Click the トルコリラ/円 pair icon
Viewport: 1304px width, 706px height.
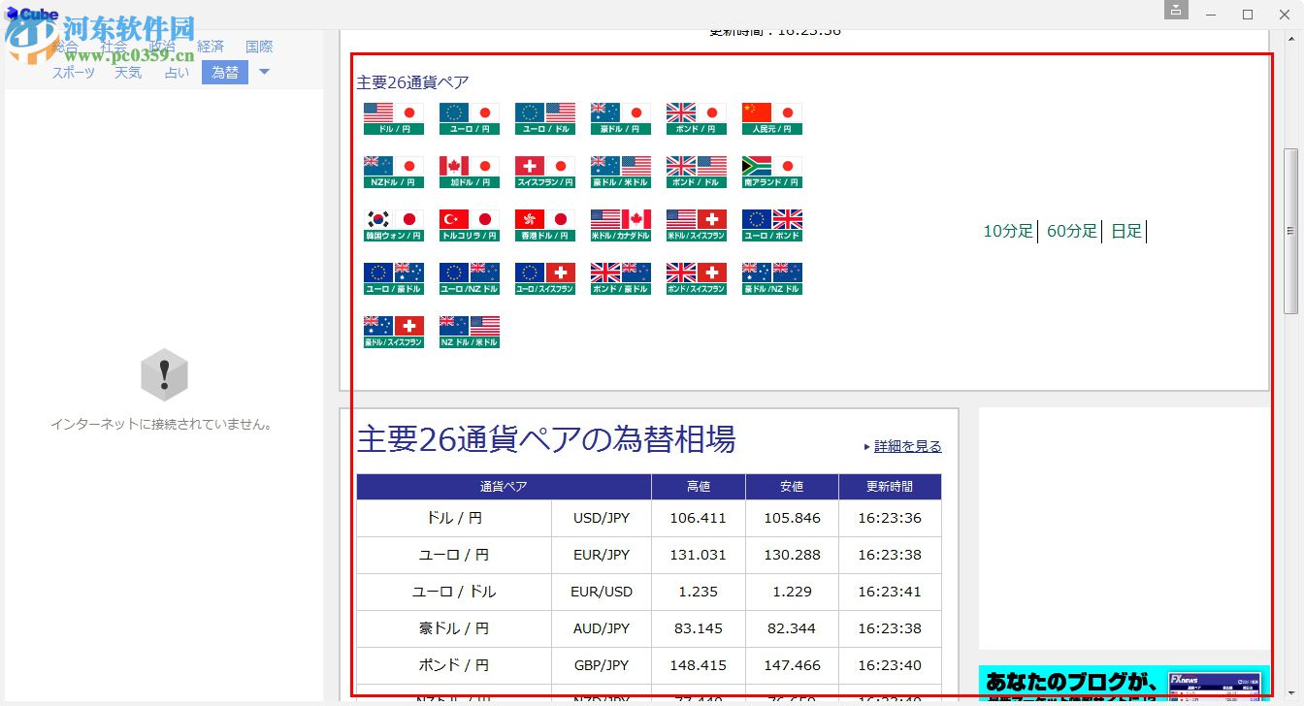469,223
